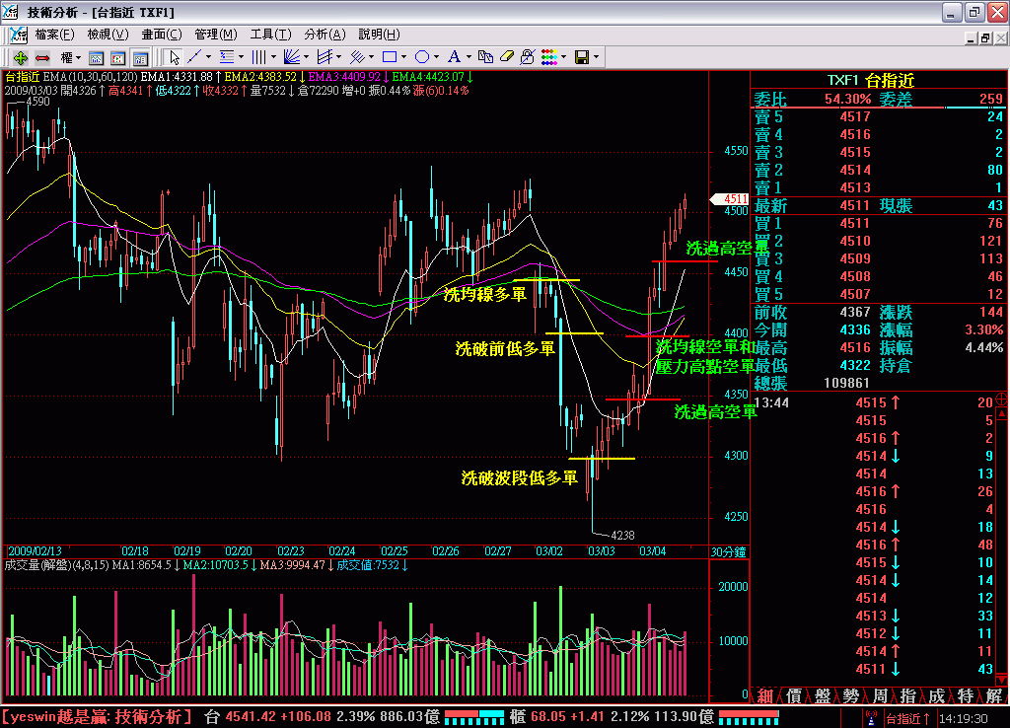This screenshot has width=1010, height=728.
Task: Switch to the 勢 tab in quote panel
Action: (x=851, y=695)
